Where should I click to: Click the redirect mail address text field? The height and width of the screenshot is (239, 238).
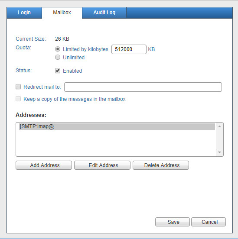point(143,87)
